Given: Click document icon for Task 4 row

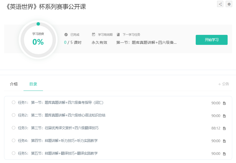Looking at the screenshot, I should click(224, 141).
